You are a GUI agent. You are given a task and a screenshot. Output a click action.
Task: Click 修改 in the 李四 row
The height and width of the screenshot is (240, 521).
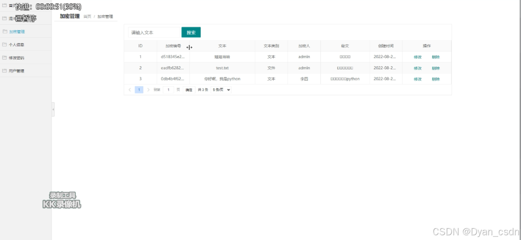click(x=417, y=79)
